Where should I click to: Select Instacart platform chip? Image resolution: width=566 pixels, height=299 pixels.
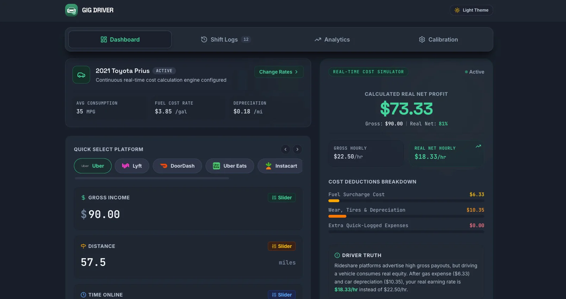click(x=280, y=166)
